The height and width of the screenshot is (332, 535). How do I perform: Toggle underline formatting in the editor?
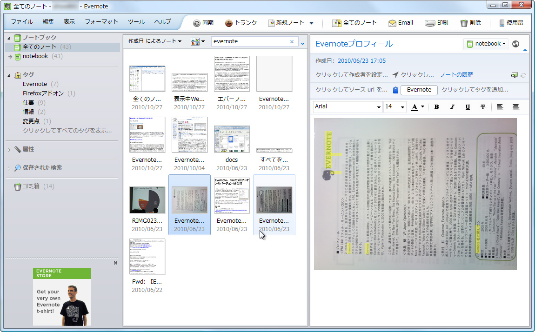[x=467, y=106]
